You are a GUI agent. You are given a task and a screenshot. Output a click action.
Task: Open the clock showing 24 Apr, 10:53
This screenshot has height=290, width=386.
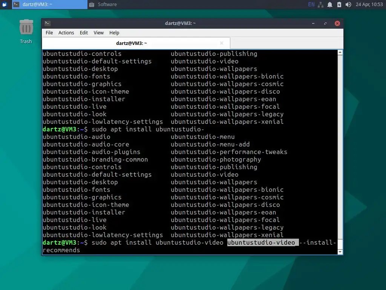pos(369,5)
